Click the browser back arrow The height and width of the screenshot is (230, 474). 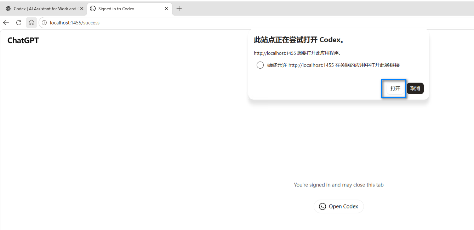pos(6,23)
